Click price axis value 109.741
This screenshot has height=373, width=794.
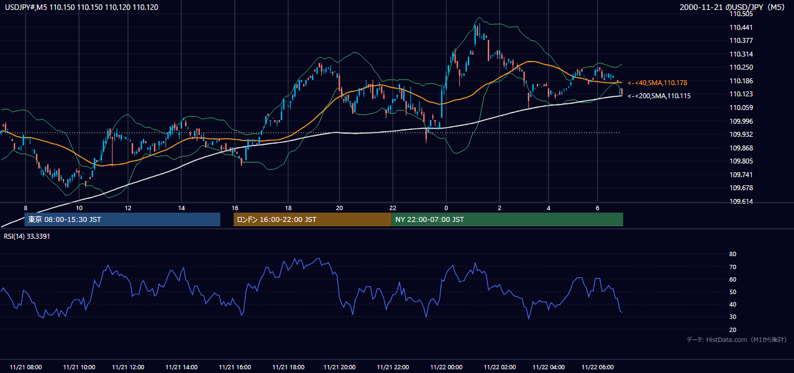tap(741, 175)
